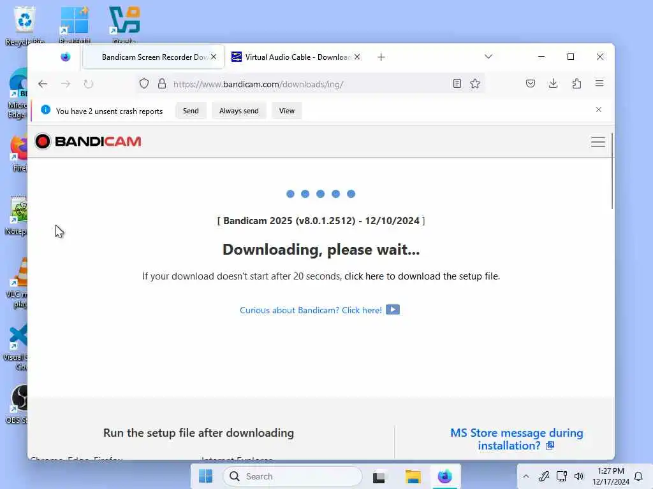Open the pen menu tray icon

[544, 476]
